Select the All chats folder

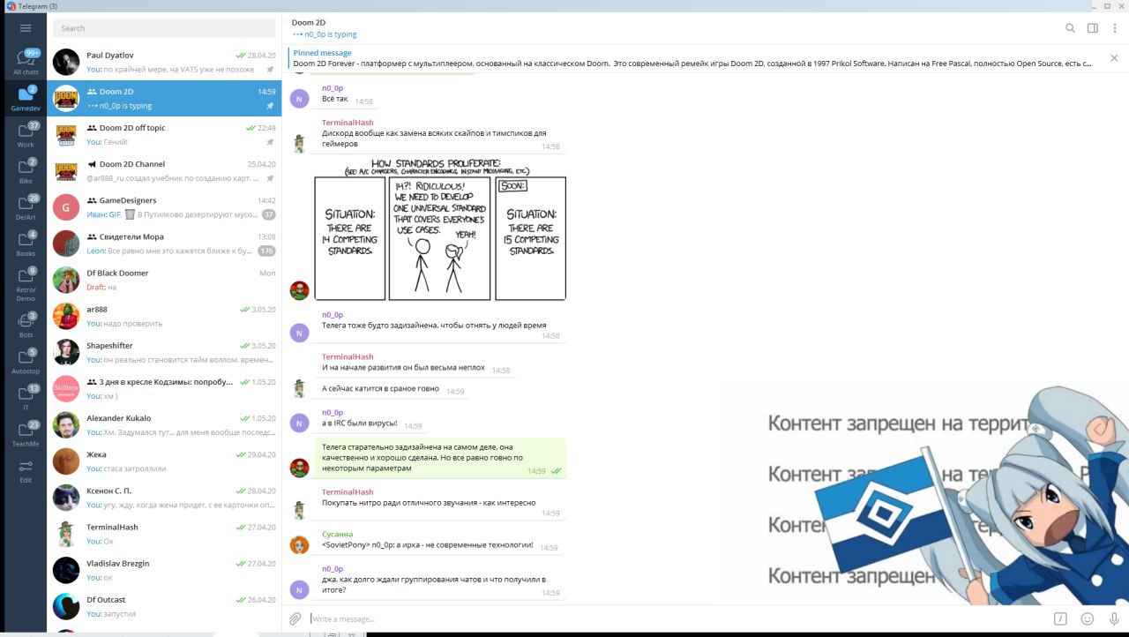coord(26,63)
